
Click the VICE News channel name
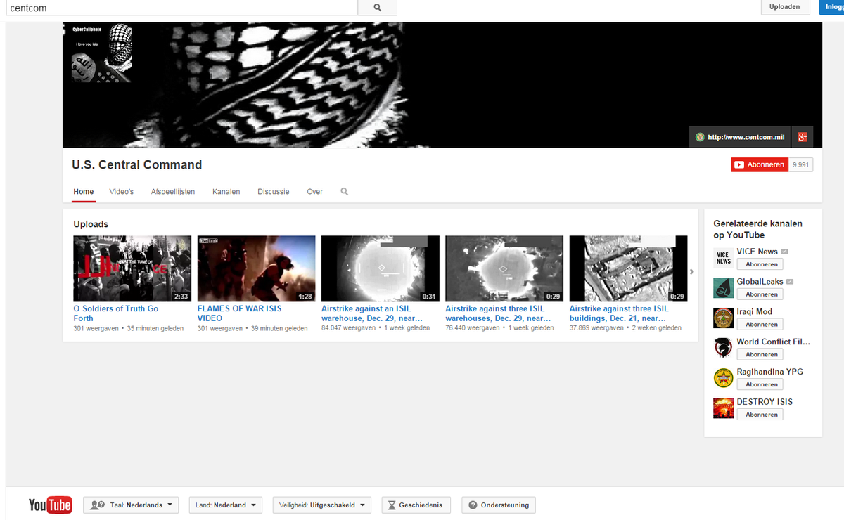click(757, 252)
